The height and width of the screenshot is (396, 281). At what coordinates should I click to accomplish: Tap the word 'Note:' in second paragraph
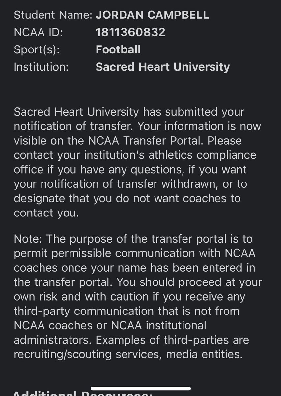28,238
